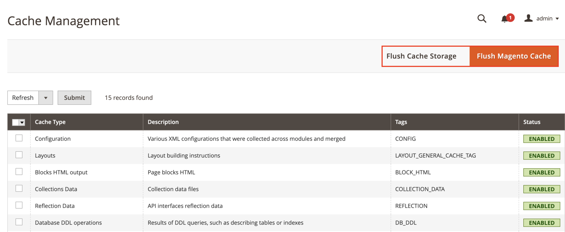Click the Flush Magento Cache button

tap(514, 56)
